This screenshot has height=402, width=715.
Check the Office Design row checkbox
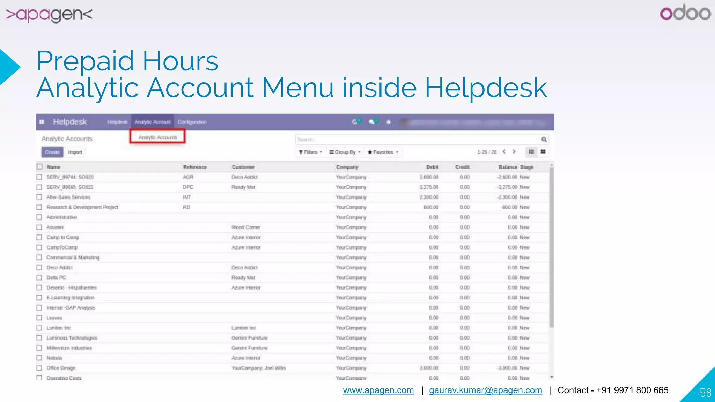39,368
